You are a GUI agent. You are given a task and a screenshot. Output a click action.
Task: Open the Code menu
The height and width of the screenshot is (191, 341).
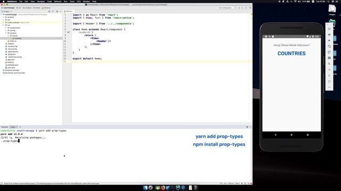coord(50,1)
